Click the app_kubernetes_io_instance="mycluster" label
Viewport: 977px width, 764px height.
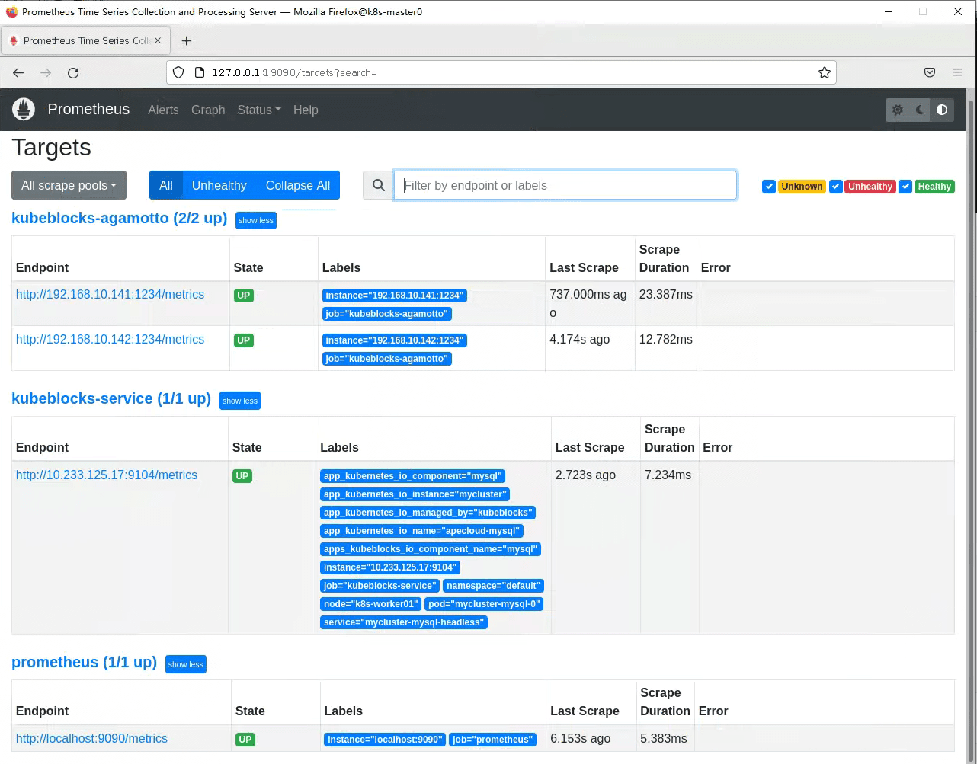[415, 494]
